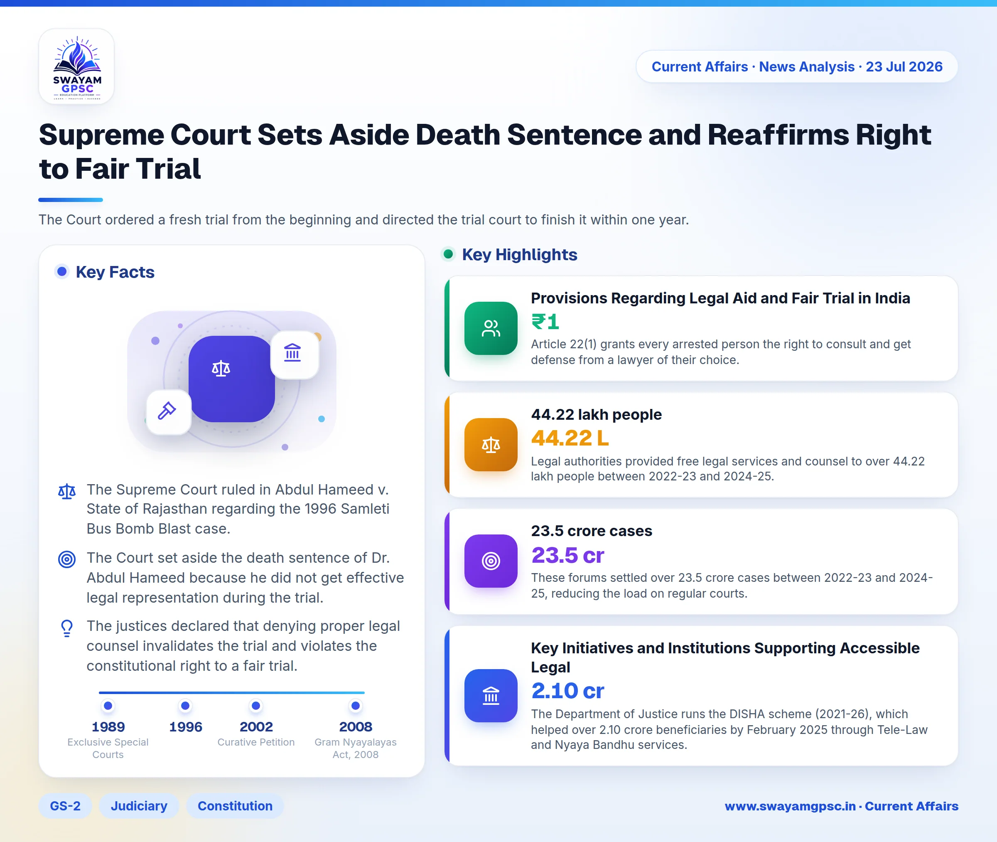Image resolution: width=997 pixels, height=842 pixels.
Task: Click the 44.22 lakh people card title
Action: coord(596,414)
